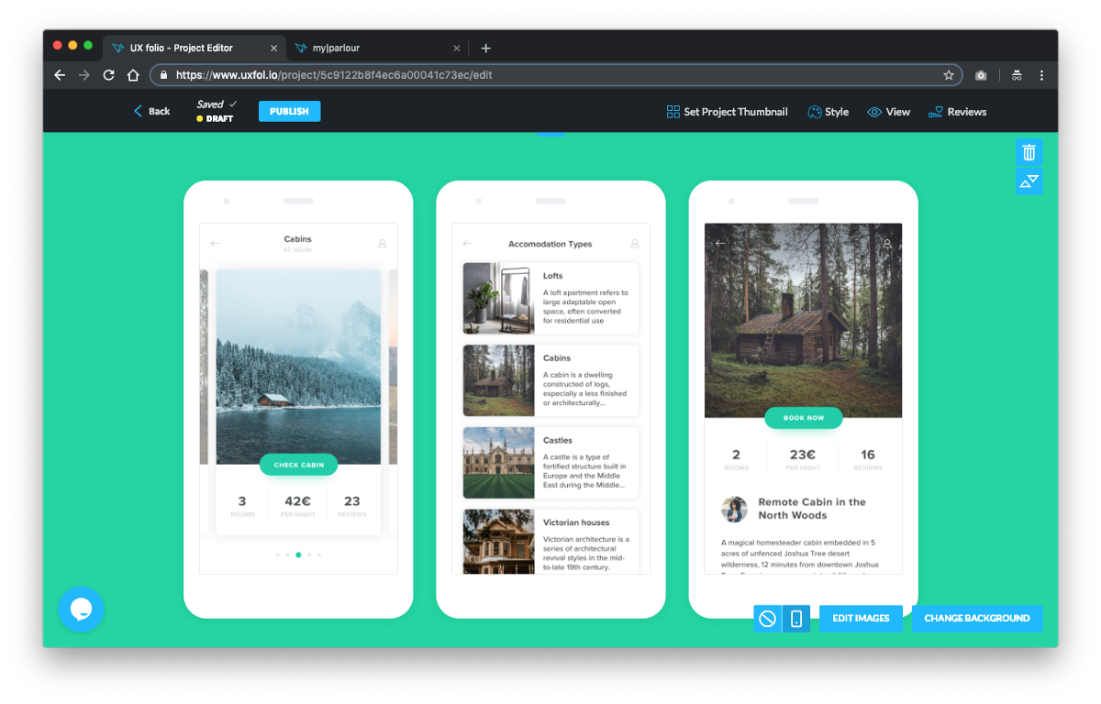Open the browser home page

pyautogui.click(x=133, y=75)
